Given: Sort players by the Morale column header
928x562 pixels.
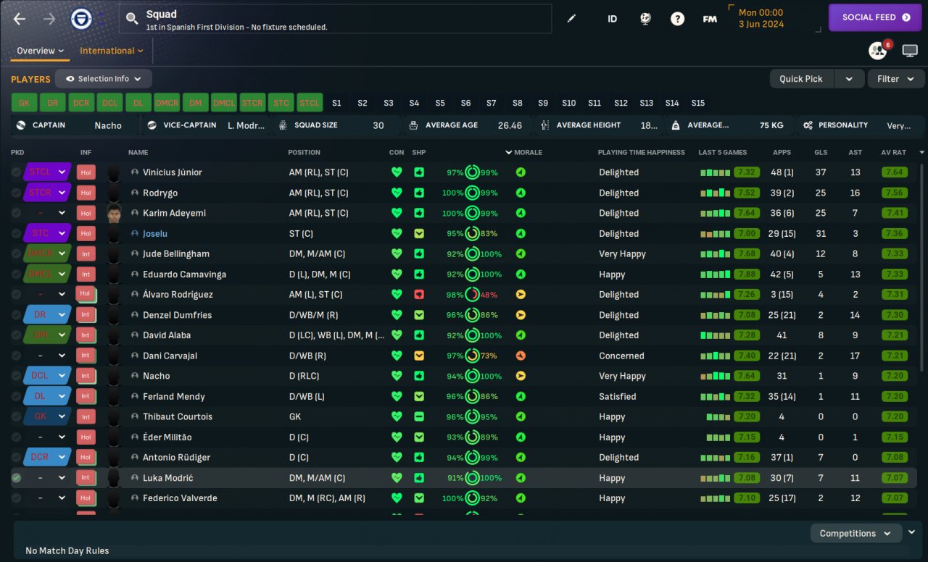Looking at the screenshot, I should tap(528, 152).
